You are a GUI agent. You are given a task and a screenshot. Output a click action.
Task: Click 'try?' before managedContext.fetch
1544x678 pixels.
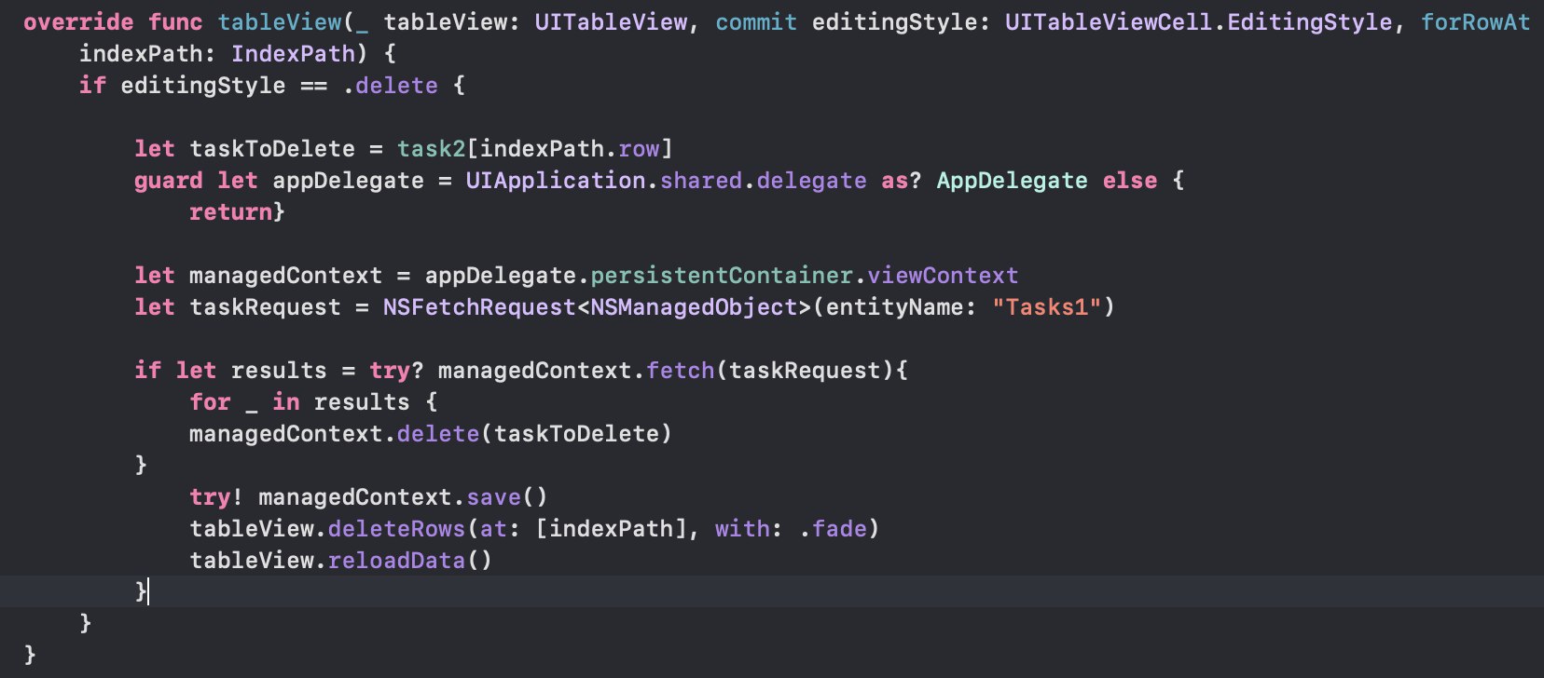click(396, 370)
